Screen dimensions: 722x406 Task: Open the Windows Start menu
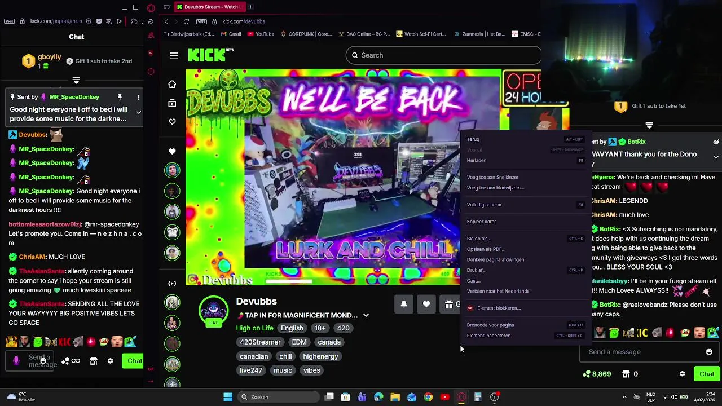point(228,397)
